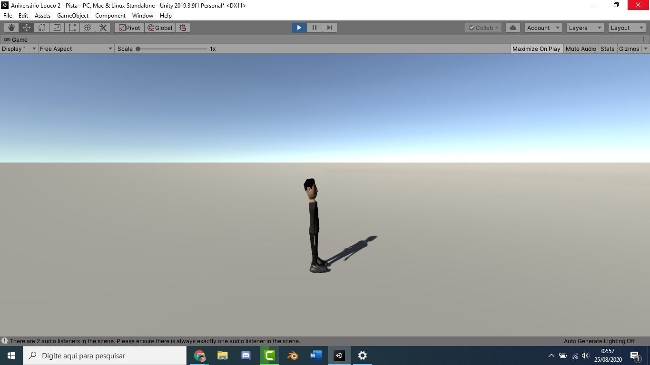Open Wi-Fi network icon
The image size is (650, 365).
pos(574,355)
